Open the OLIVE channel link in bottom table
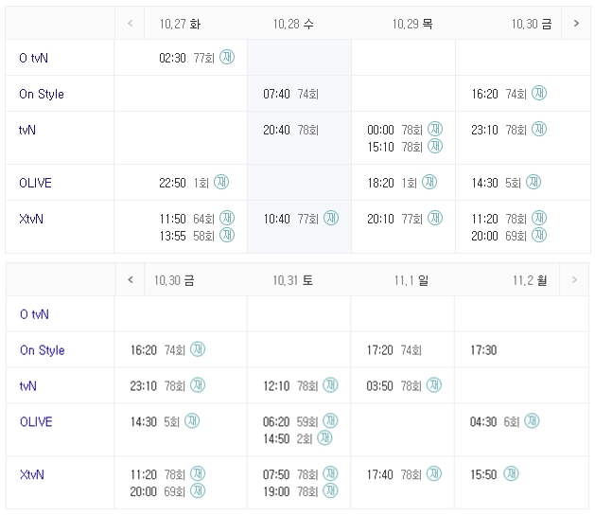The image size is (595, 515). (x=36, y=421)
